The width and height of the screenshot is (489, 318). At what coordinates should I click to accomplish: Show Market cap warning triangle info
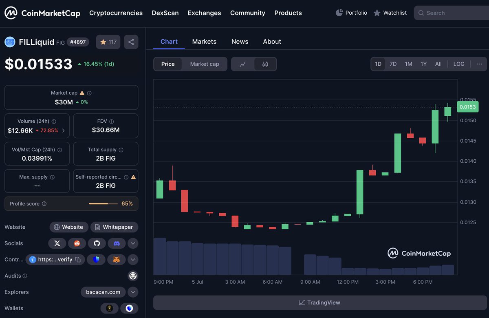(82, 93)
